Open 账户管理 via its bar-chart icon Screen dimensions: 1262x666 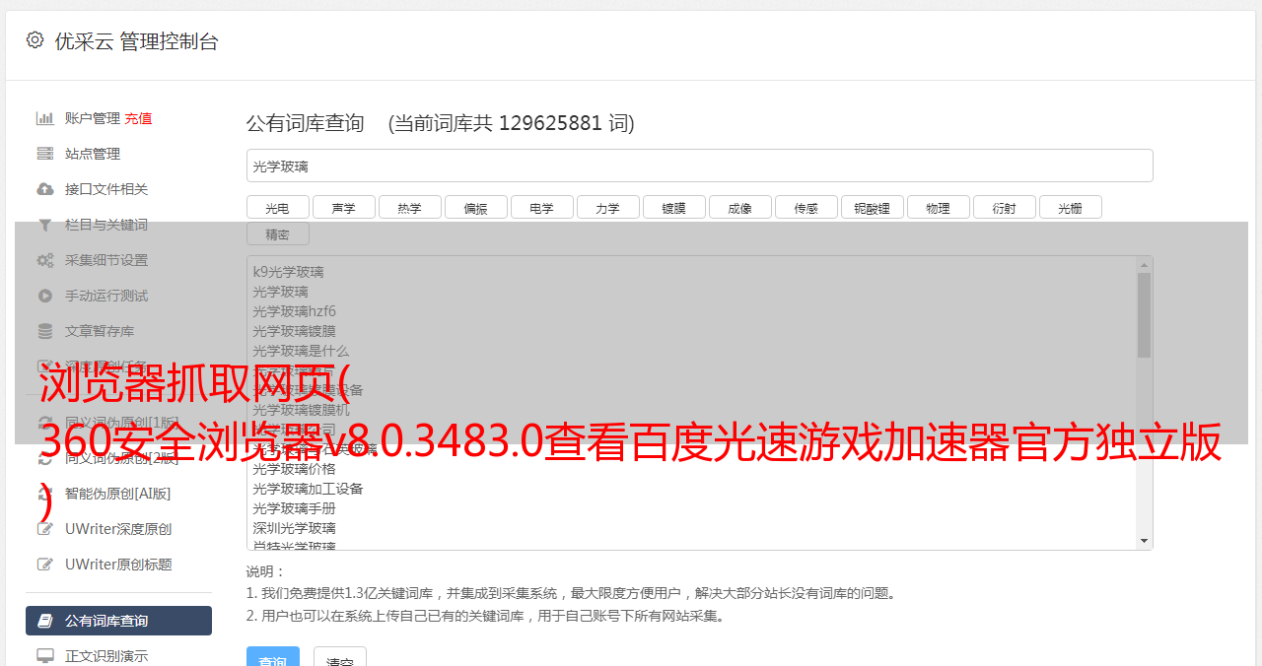[x=45, y=118]
